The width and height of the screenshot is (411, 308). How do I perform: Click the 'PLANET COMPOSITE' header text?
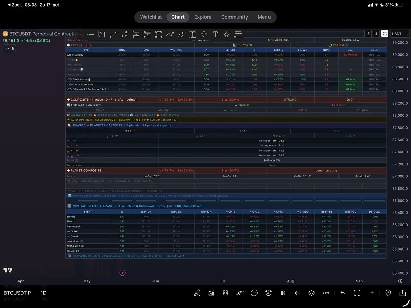tap(86, 170)
